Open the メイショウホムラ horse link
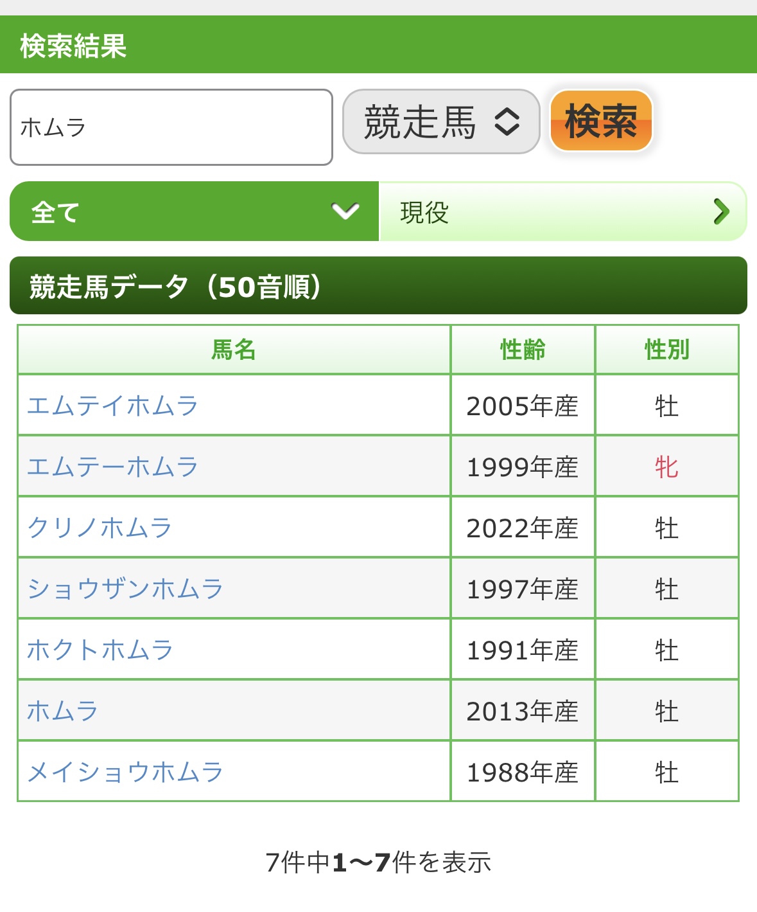 [x=125, y=772]
